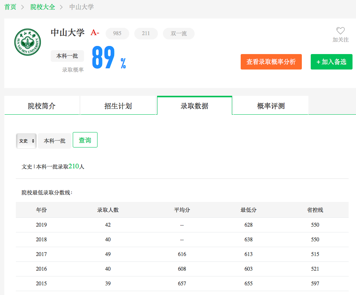Select the 2016 year cell
Viewport: 356px width, 295px height.
tap(41, 269)
